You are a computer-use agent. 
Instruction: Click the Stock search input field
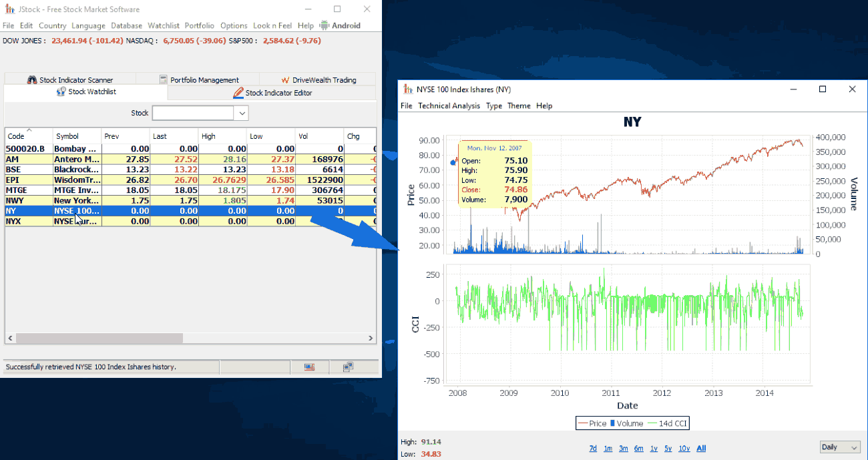click(193, 113)
